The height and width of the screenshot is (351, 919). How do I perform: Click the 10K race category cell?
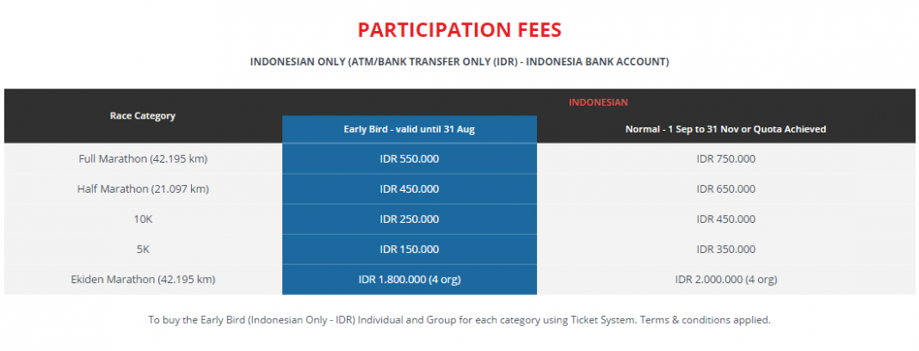tap(143, 219)
